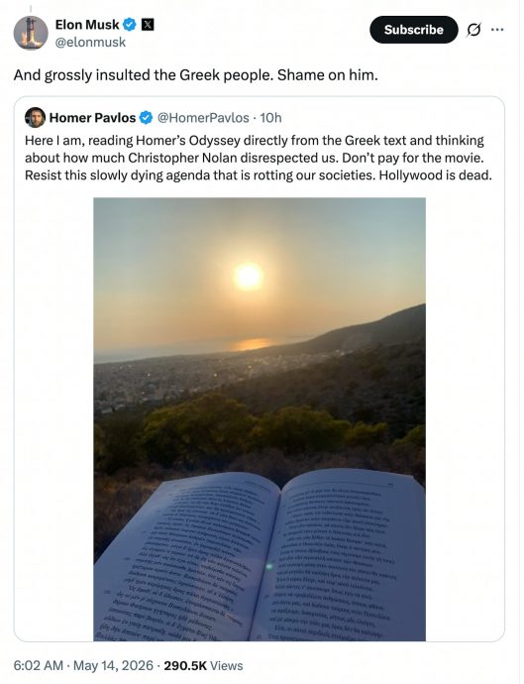
Task: Open the @elonmusk handle link
Action: (x=90, y=43)
